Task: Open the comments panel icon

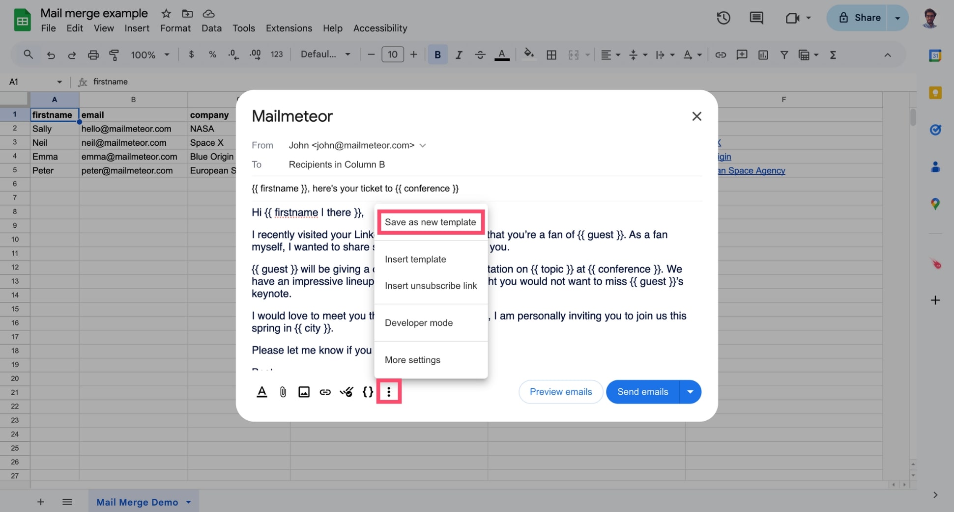Action: click(x=756, y=18)
